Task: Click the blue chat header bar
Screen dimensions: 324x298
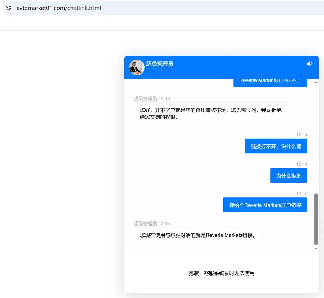Action: click(x=221, y=67)
